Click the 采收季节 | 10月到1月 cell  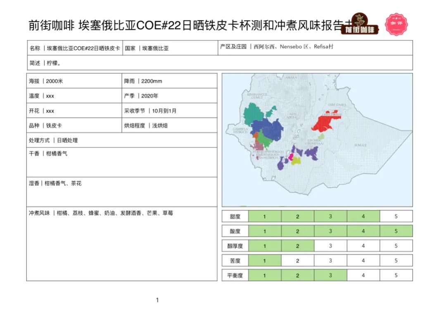170,111
